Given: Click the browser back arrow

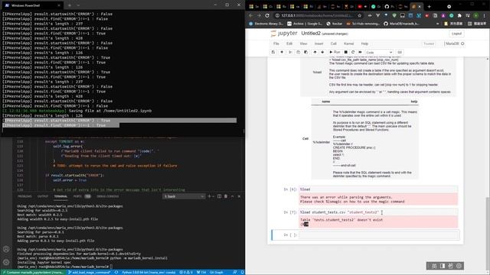Looking at the screenshot, I should click(x=251, y=15).
